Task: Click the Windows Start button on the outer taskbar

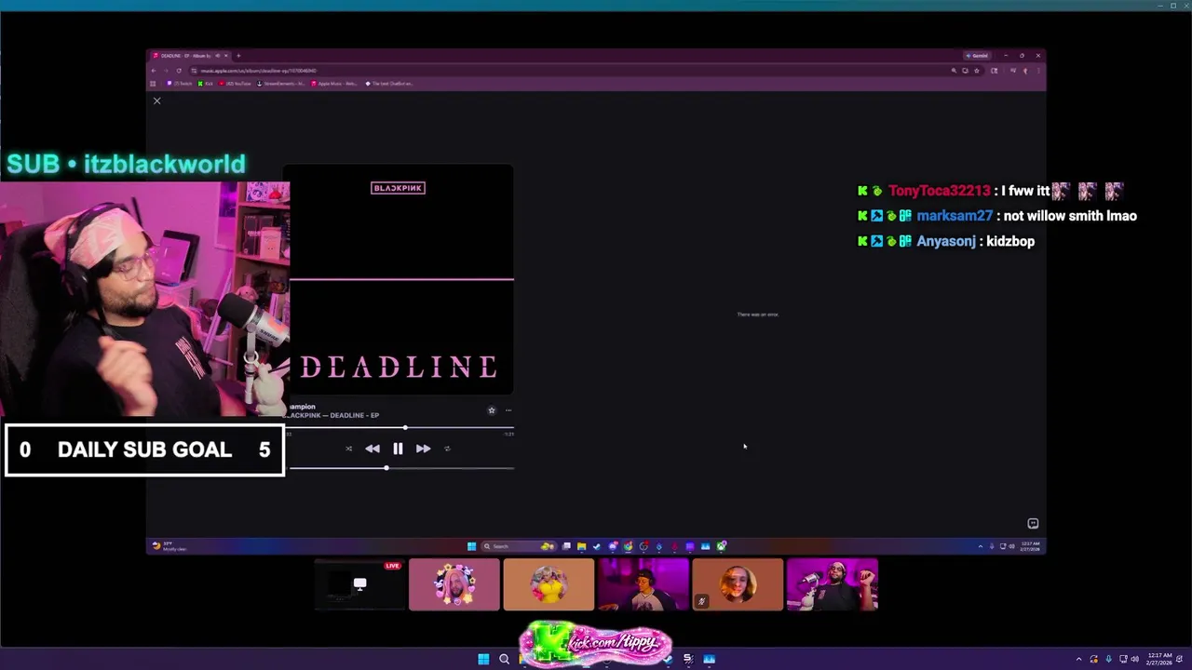Action: point(483,659)
